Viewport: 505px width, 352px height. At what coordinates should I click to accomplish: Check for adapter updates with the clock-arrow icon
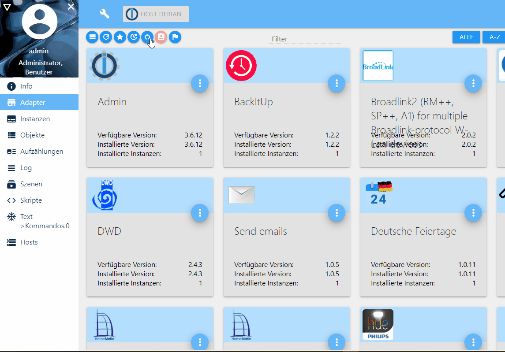pyautogui.click(x=134, y=37)
